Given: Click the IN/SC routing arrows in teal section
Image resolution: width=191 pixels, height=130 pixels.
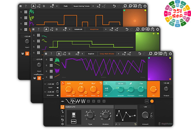Looking at the screenshot, I should coord(106,89).
